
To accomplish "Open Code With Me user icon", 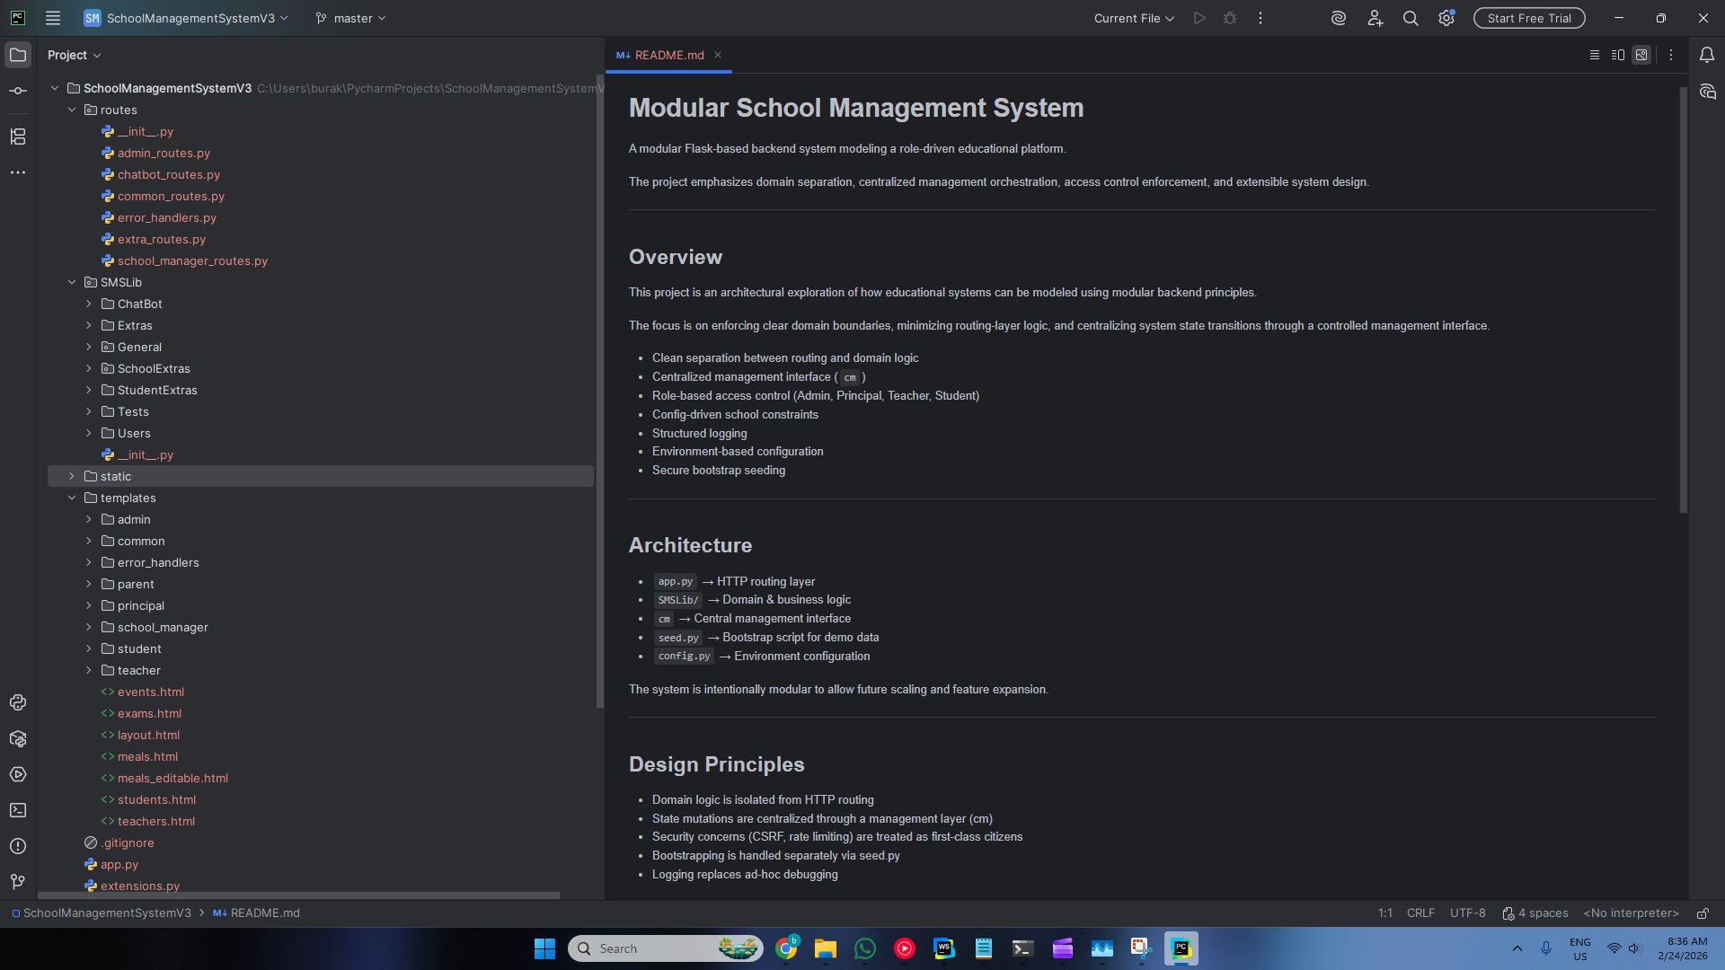I will [x=1375, y=18].
